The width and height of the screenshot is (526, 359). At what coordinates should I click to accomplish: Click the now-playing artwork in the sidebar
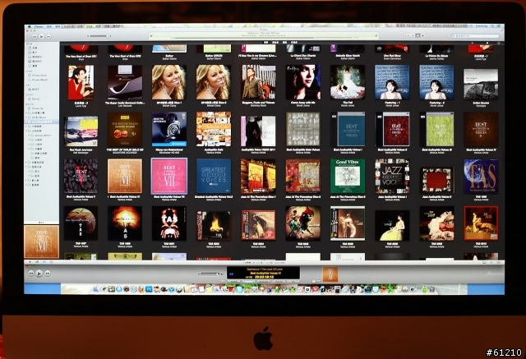[42, 242]
